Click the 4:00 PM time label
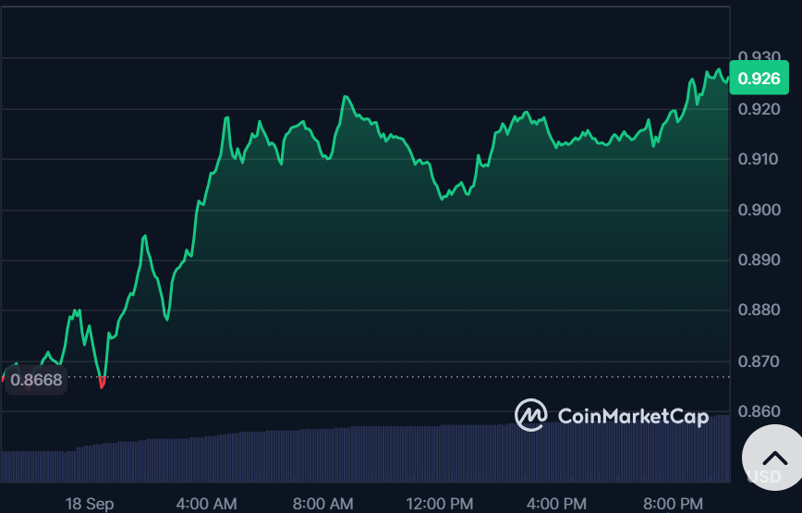802x513 pixels. (556, 504)
